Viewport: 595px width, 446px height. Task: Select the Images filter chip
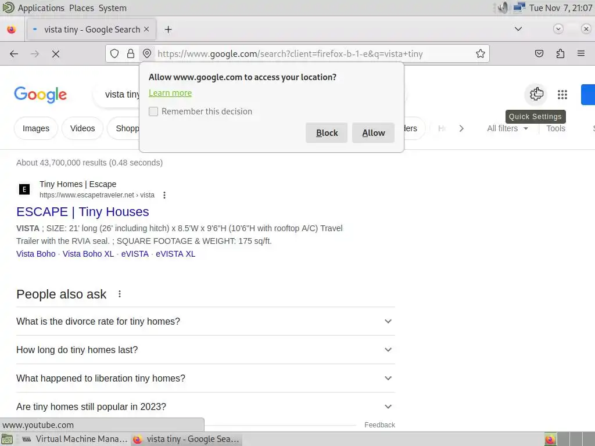click(x=35, y=128)
